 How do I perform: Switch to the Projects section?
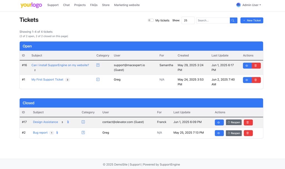80,5
